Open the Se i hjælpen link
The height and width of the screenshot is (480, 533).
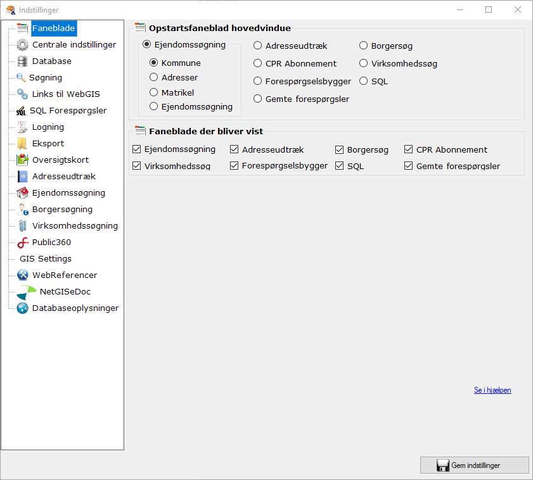[492, 390]
